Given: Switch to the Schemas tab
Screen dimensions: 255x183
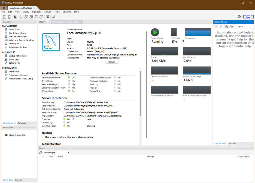Looking at the screenshot, I should (22, 123).
